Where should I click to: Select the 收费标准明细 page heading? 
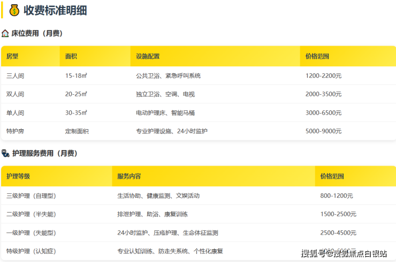(55, 10)
